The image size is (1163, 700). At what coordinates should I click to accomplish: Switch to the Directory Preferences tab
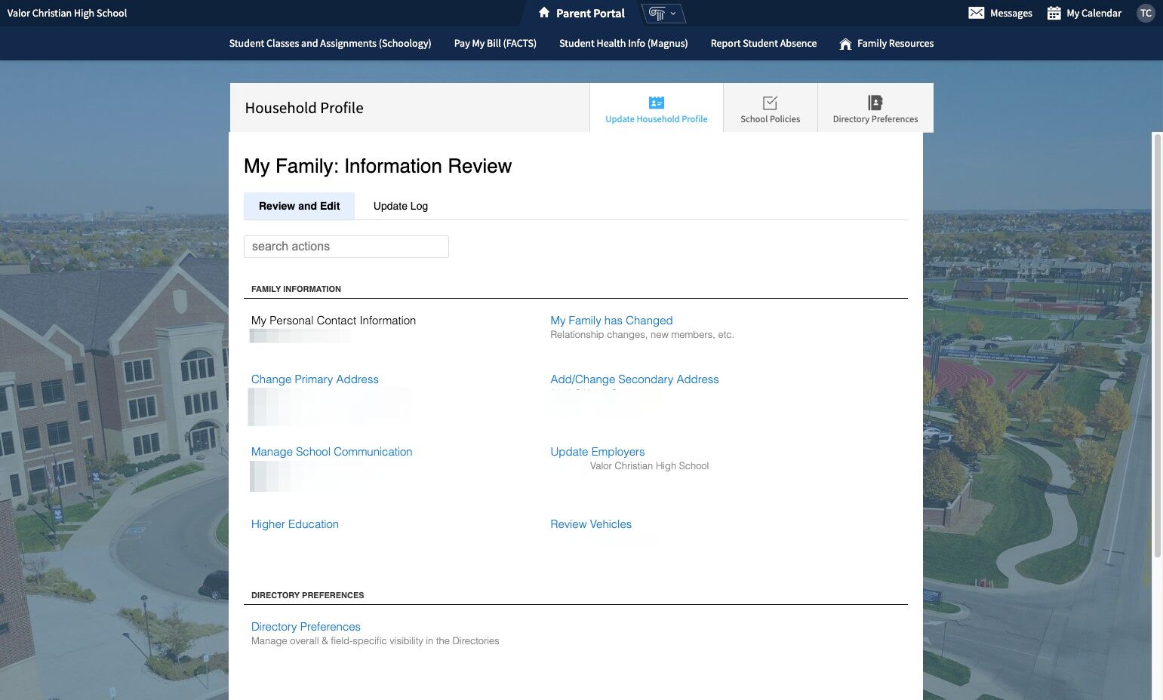click(875, 108)
